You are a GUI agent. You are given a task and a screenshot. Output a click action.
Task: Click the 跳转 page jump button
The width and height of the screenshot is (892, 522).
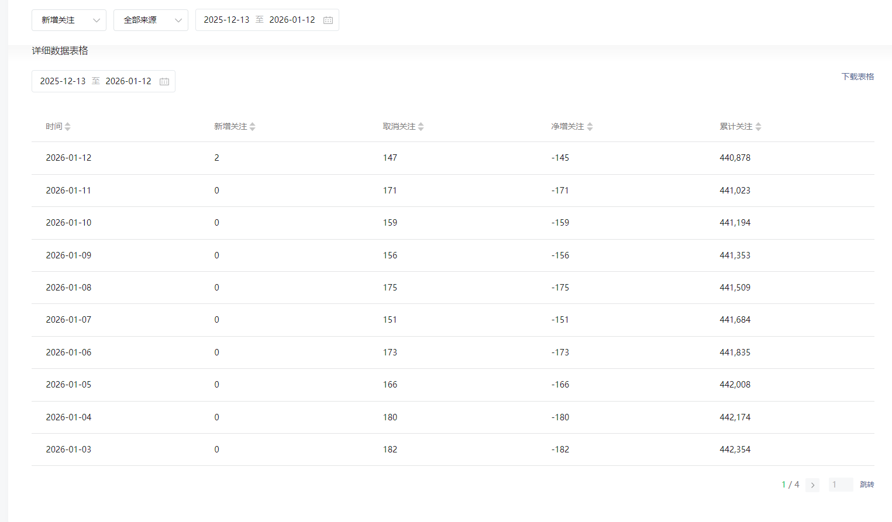867,485
